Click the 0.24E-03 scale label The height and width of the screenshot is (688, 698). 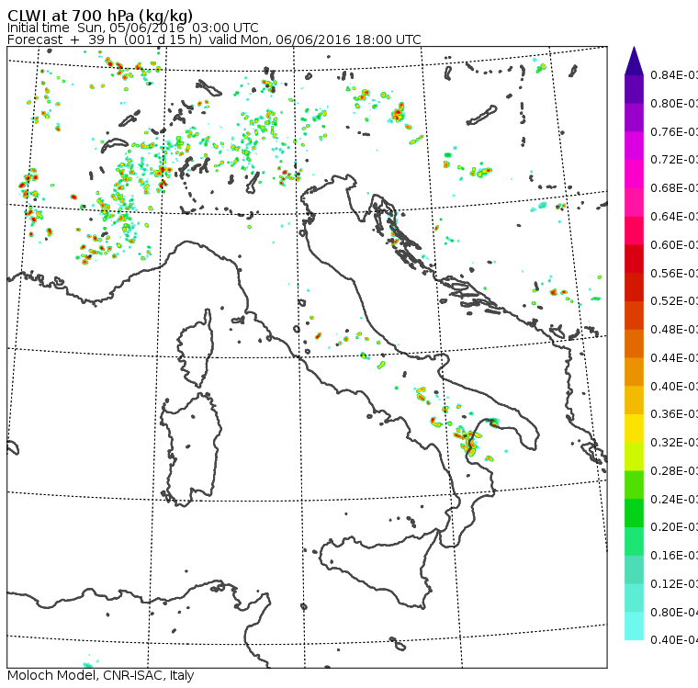point(674,499)
